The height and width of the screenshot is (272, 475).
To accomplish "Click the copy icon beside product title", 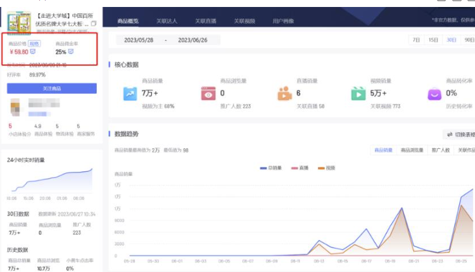I will 94,23.
